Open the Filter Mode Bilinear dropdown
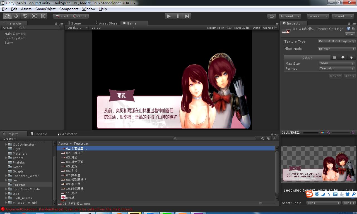Image resolution: width=357 pixels, height=214 pixels. [x=336, y=49]
